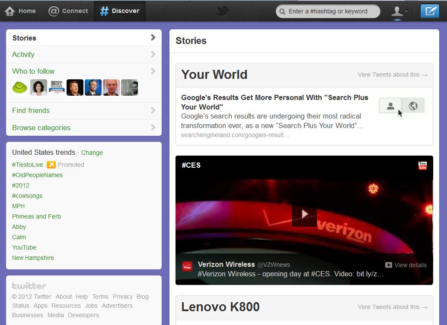This screenshot has height=325, width=447.
Task: Click Change next to United States trends
Action: click(x=92, y=153)
